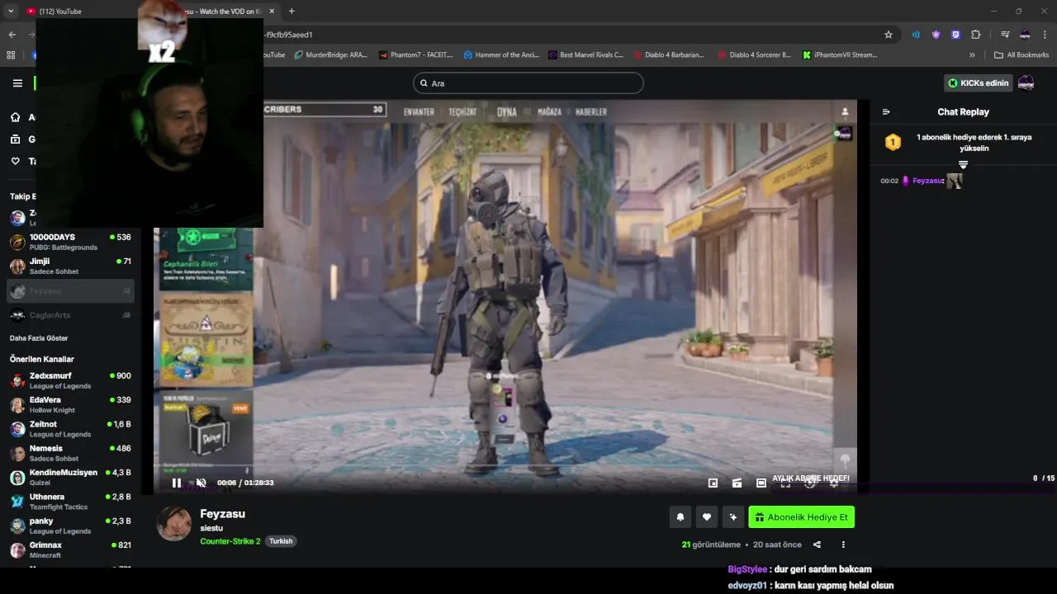Viewport: 1057px width, 594px height.
Task: Open the Kick user profile avatar menu
Action: pyautogui.click(x=1026, y=83)
